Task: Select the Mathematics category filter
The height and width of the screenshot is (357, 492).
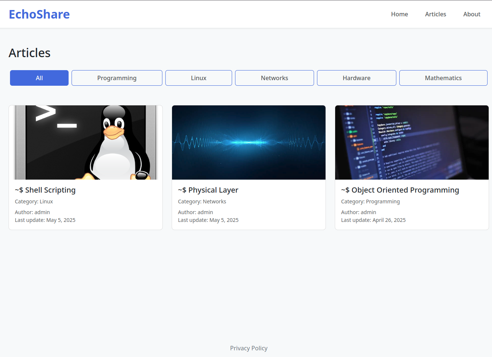Action: tap(443, 78)
